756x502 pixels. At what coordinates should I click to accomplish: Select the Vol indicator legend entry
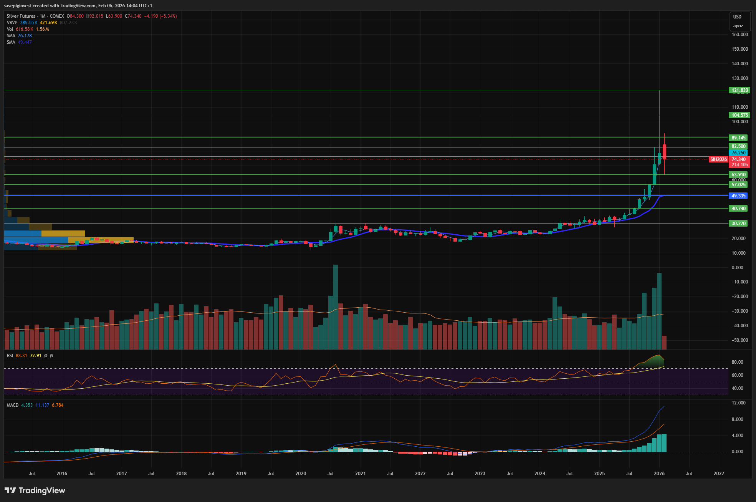pyautogui.click(x=10, y=29)
